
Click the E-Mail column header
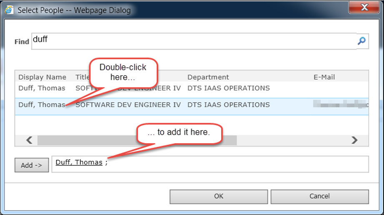[324, 77]
